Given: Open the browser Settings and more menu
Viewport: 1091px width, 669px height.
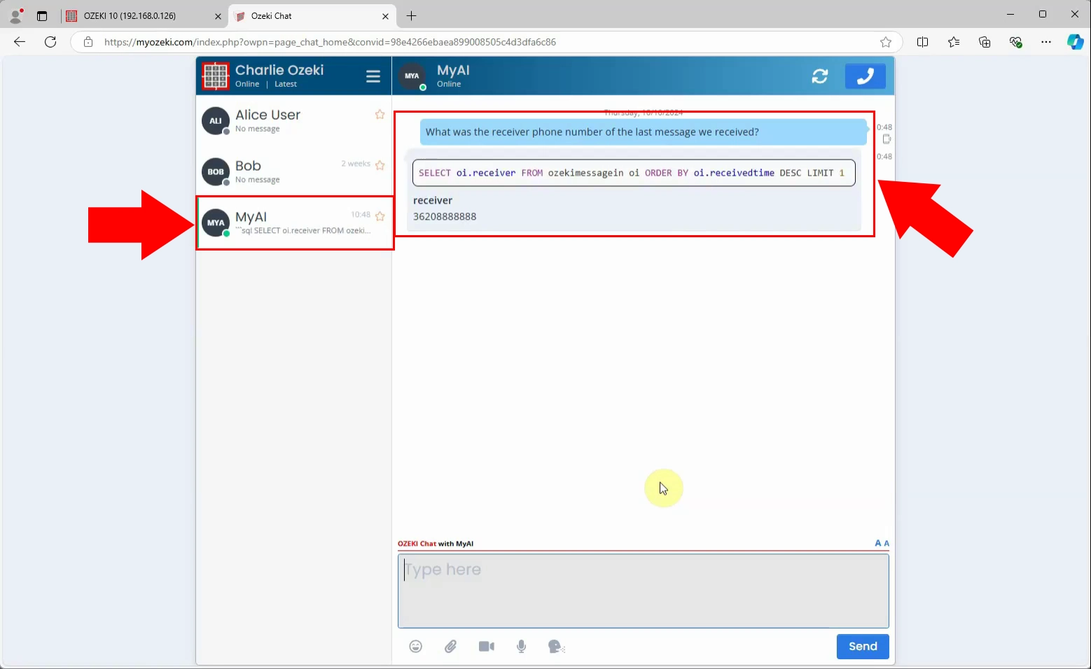Looking at the screenshot, I should (1046, 42).
